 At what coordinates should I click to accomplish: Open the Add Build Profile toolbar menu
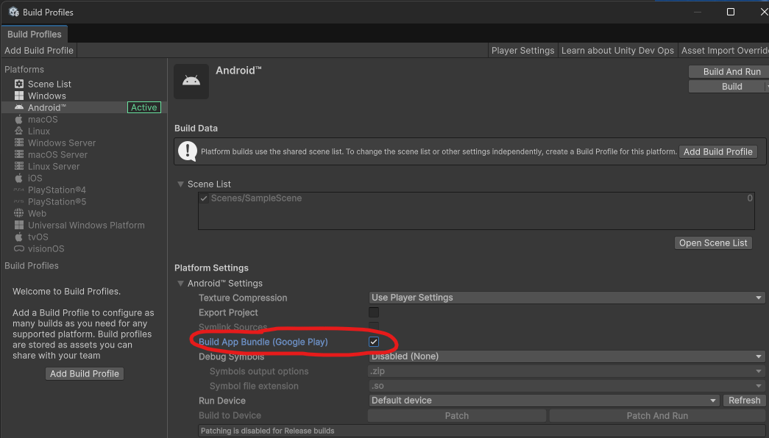point(39,51)
